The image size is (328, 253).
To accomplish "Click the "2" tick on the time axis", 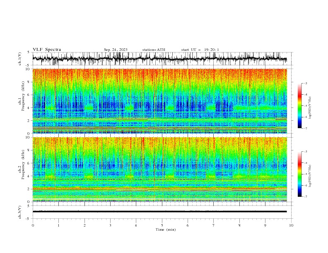I will coord(84,225).
